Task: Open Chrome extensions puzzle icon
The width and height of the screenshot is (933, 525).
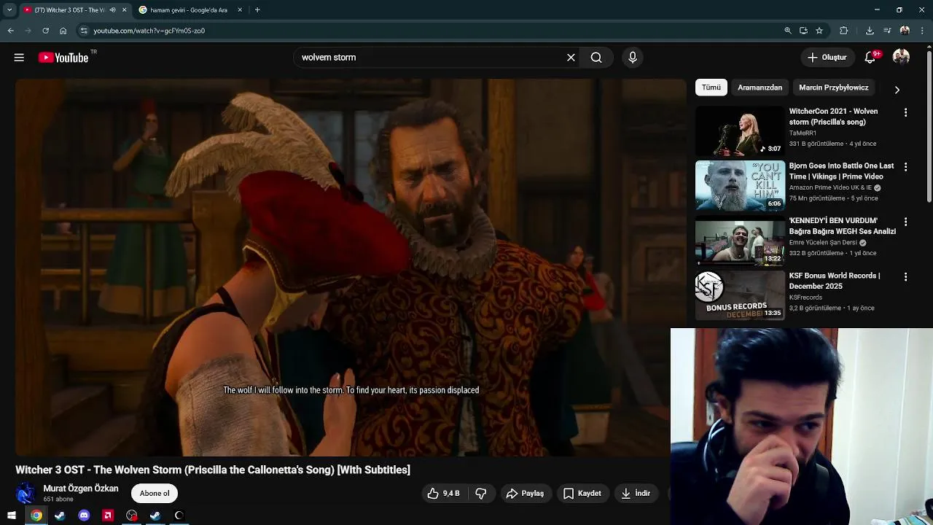Action: tap(844, 31)
